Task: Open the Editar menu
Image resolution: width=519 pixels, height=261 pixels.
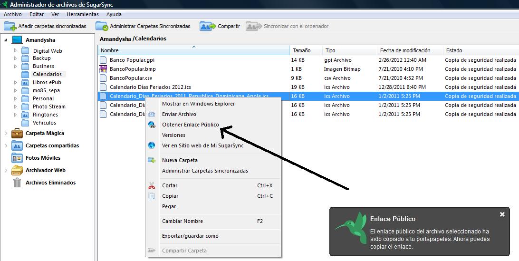Action: pos(37,14)
